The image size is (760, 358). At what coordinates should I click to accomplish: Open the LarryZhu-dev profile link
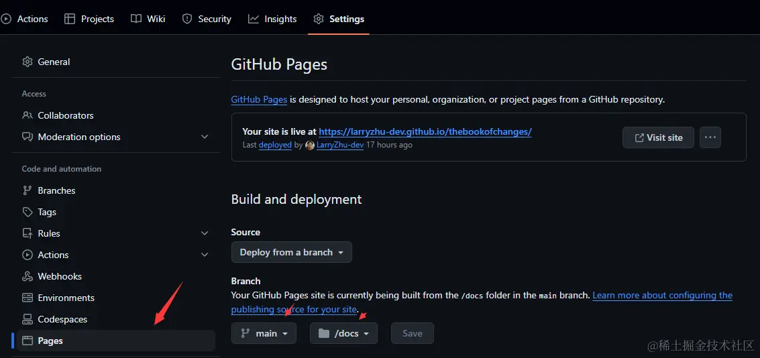point(340,145)
